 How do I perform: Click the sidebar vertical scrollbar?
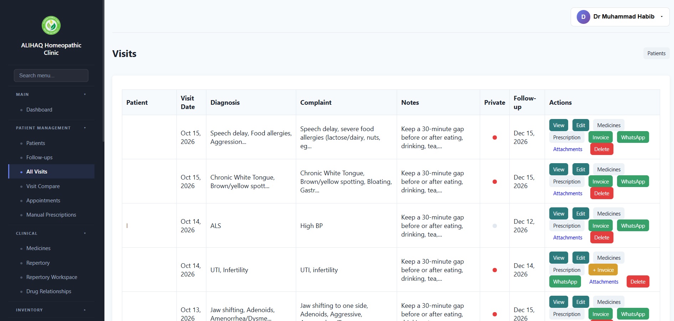[x=104, y=71]
